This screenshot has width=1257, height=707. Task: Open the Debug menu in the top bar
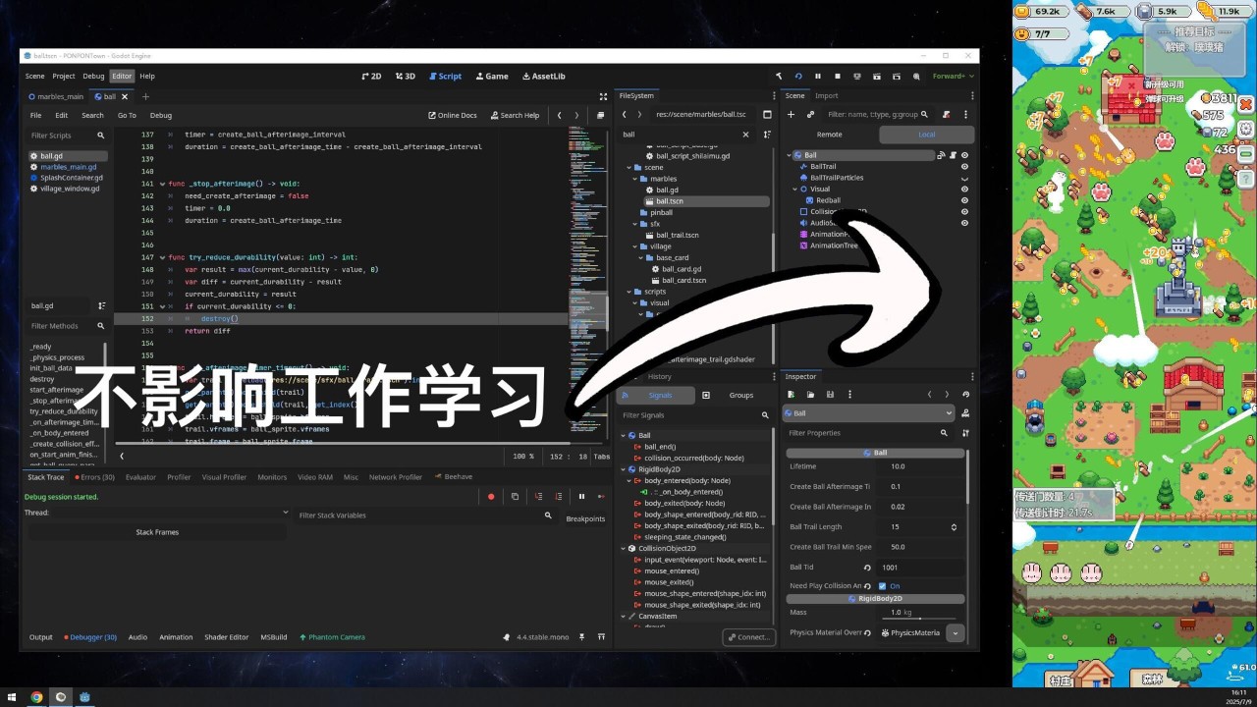pyautogui.click(x=93, y=76)
